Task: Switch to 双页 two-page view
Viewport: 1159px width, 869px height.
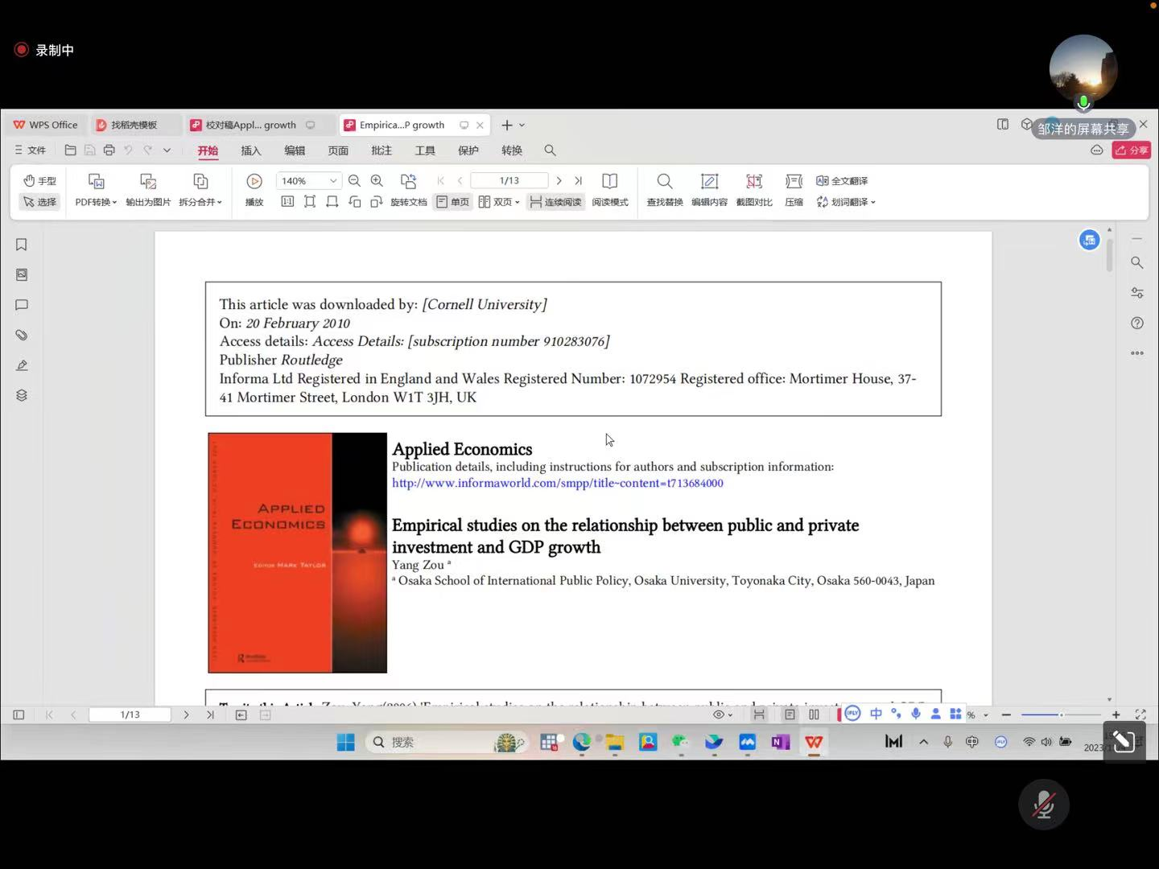Action: click(x=495, y=202)
